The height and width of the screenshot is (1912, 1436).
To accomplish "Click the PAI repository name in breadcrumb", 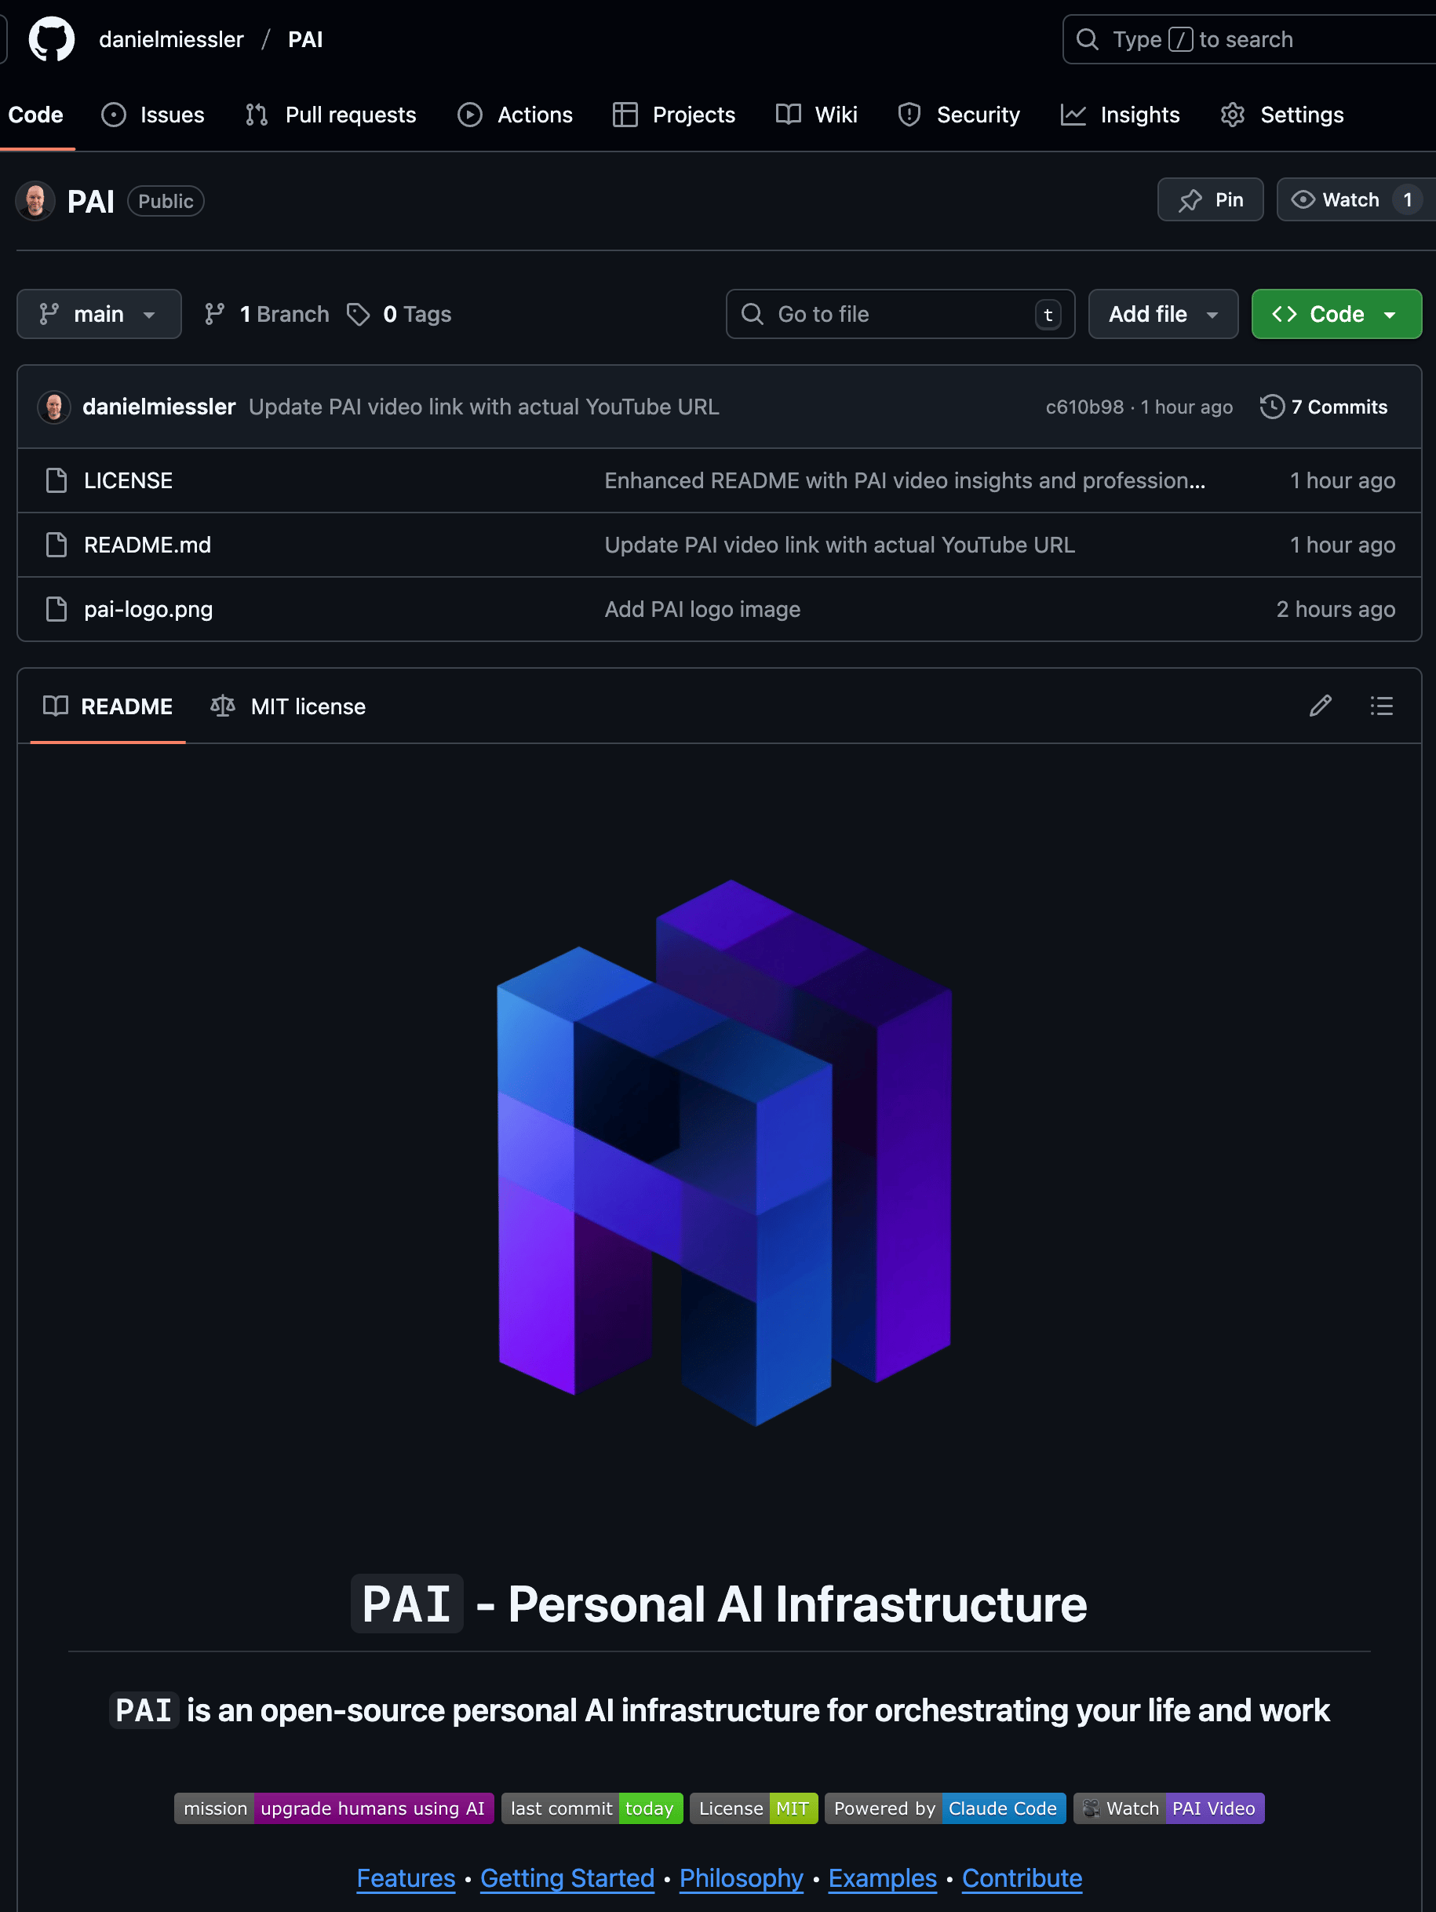I will (305, 40).
